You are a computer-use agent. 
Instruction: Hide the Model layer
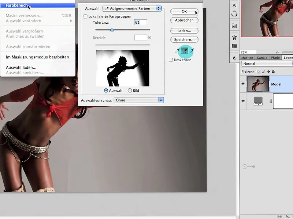(243, 84)
